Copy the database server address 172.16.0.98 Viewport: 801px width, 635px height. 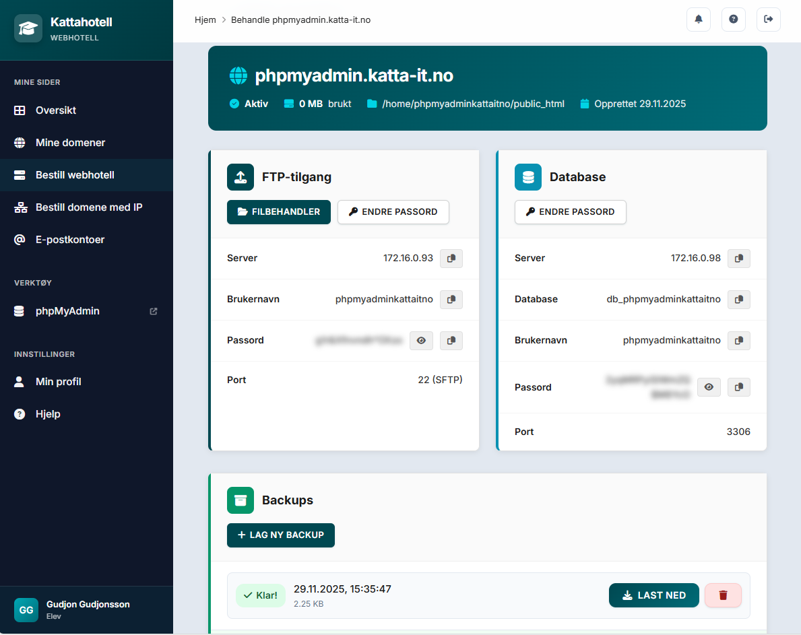[739, 259]
